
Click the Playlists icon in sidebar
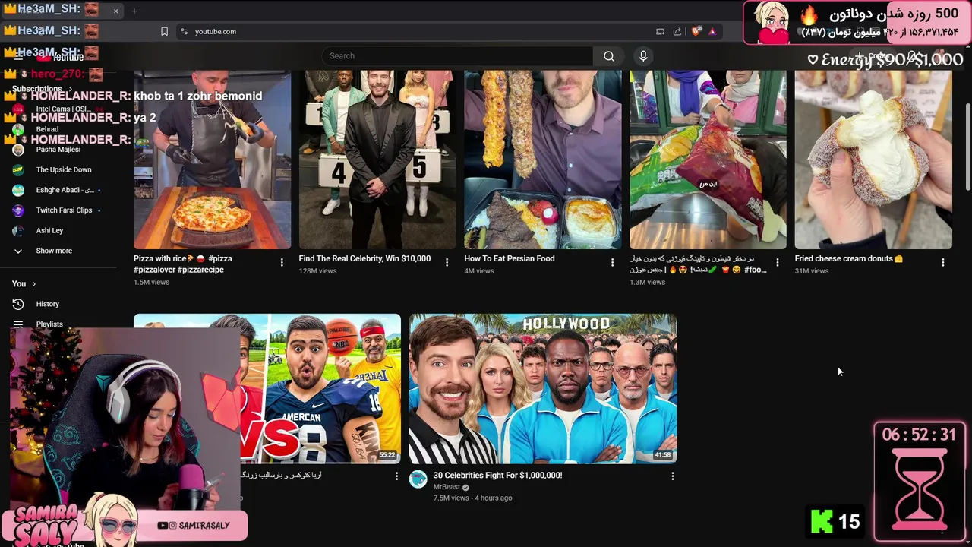18,324
